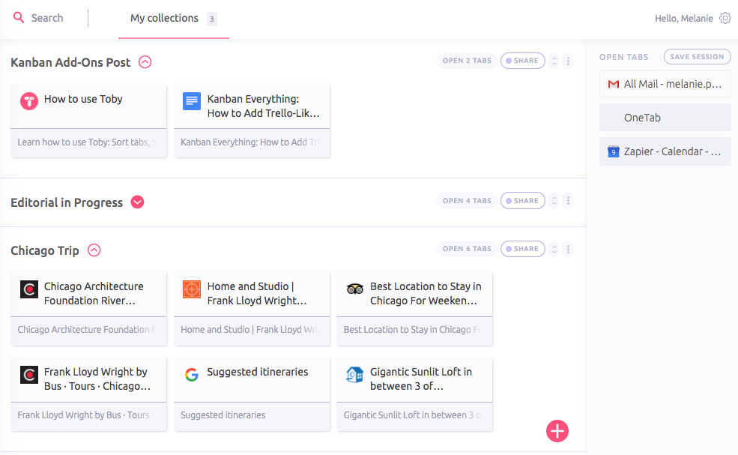The width and height of the screenshot is (738, 455).
Task: Click the calendar icon in Zapier open tab
Action: (614, 151)
